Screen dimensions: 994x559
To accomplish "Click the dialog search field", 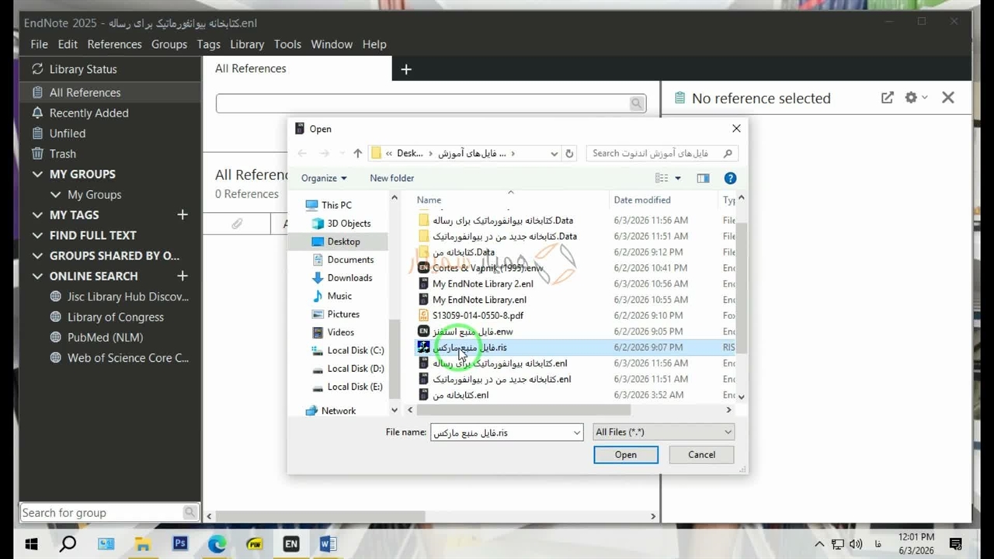I will (662, 154).
